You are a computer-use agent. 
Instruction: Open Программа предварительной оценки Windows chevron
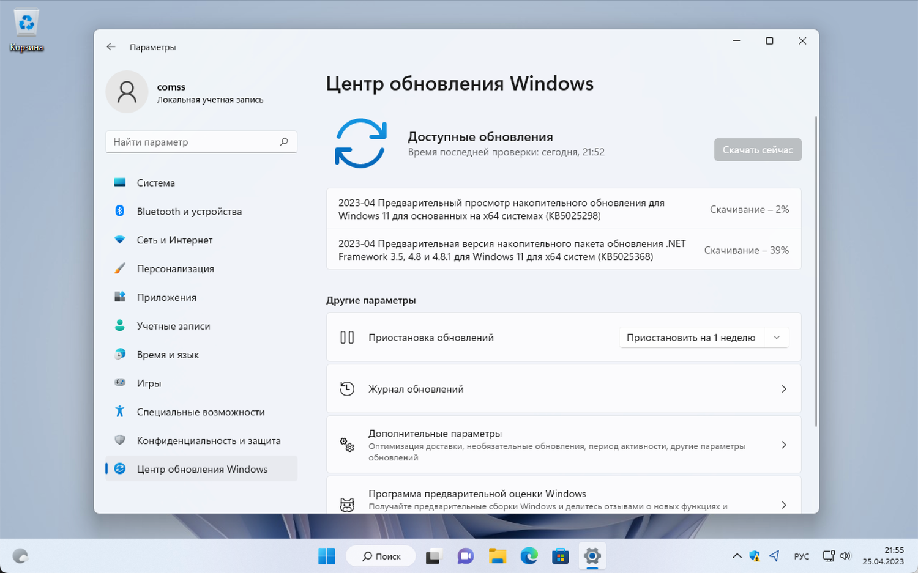point(784,505)
